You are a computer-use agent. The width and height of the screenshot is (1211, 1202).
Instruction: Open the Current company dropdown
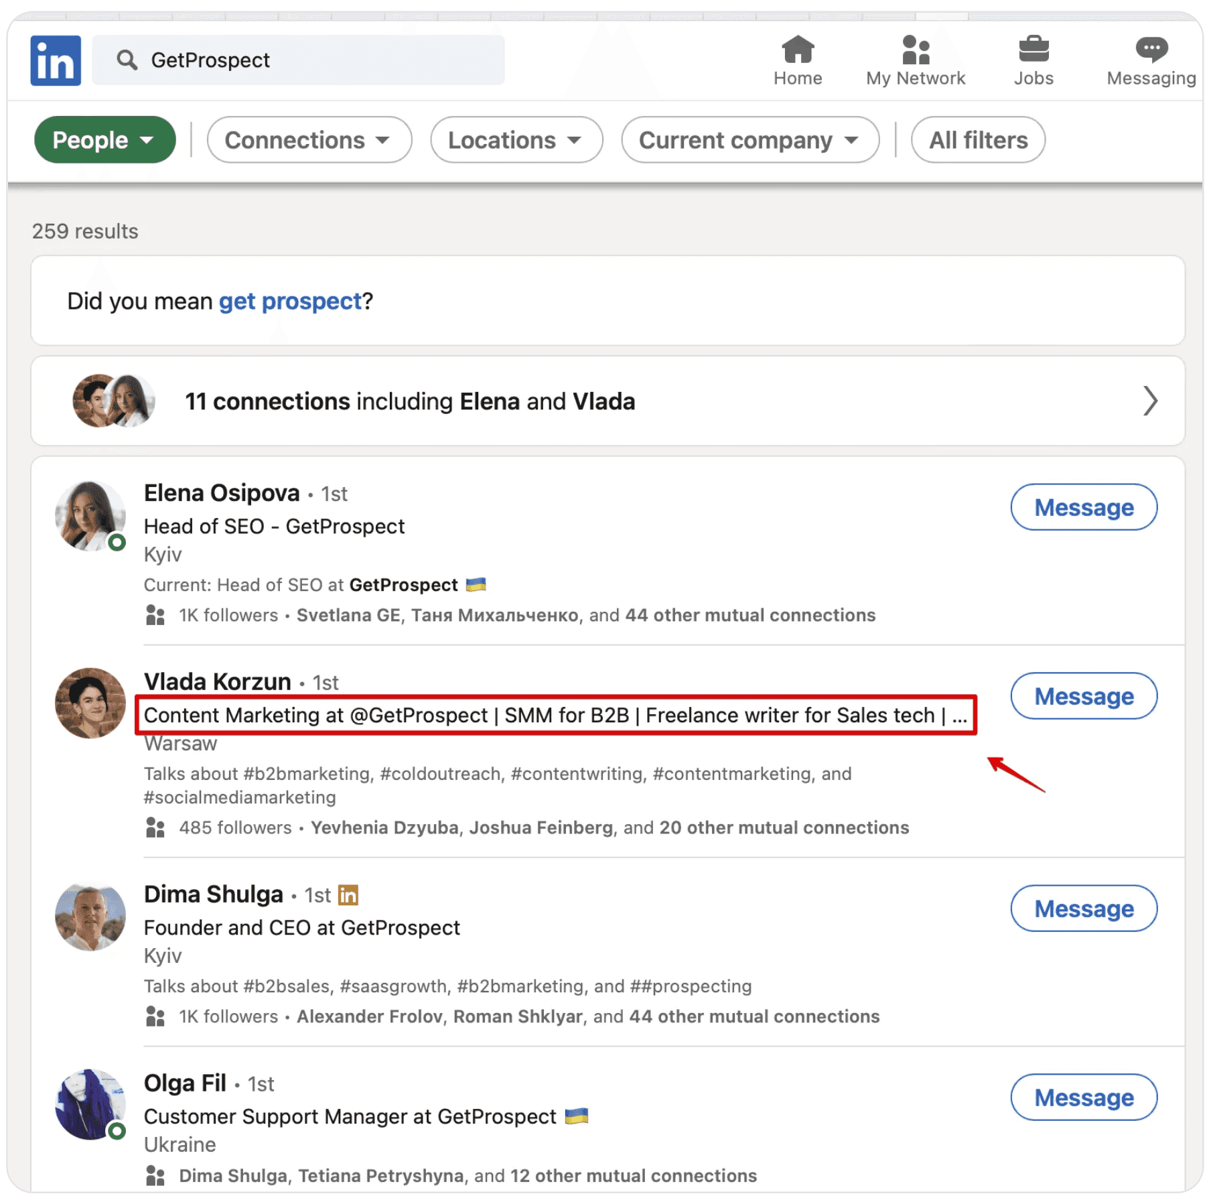coord(750,140)
